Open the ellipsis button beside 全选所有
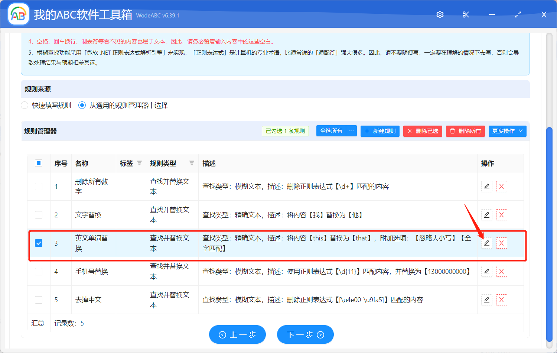 click(x=351, y=131)
